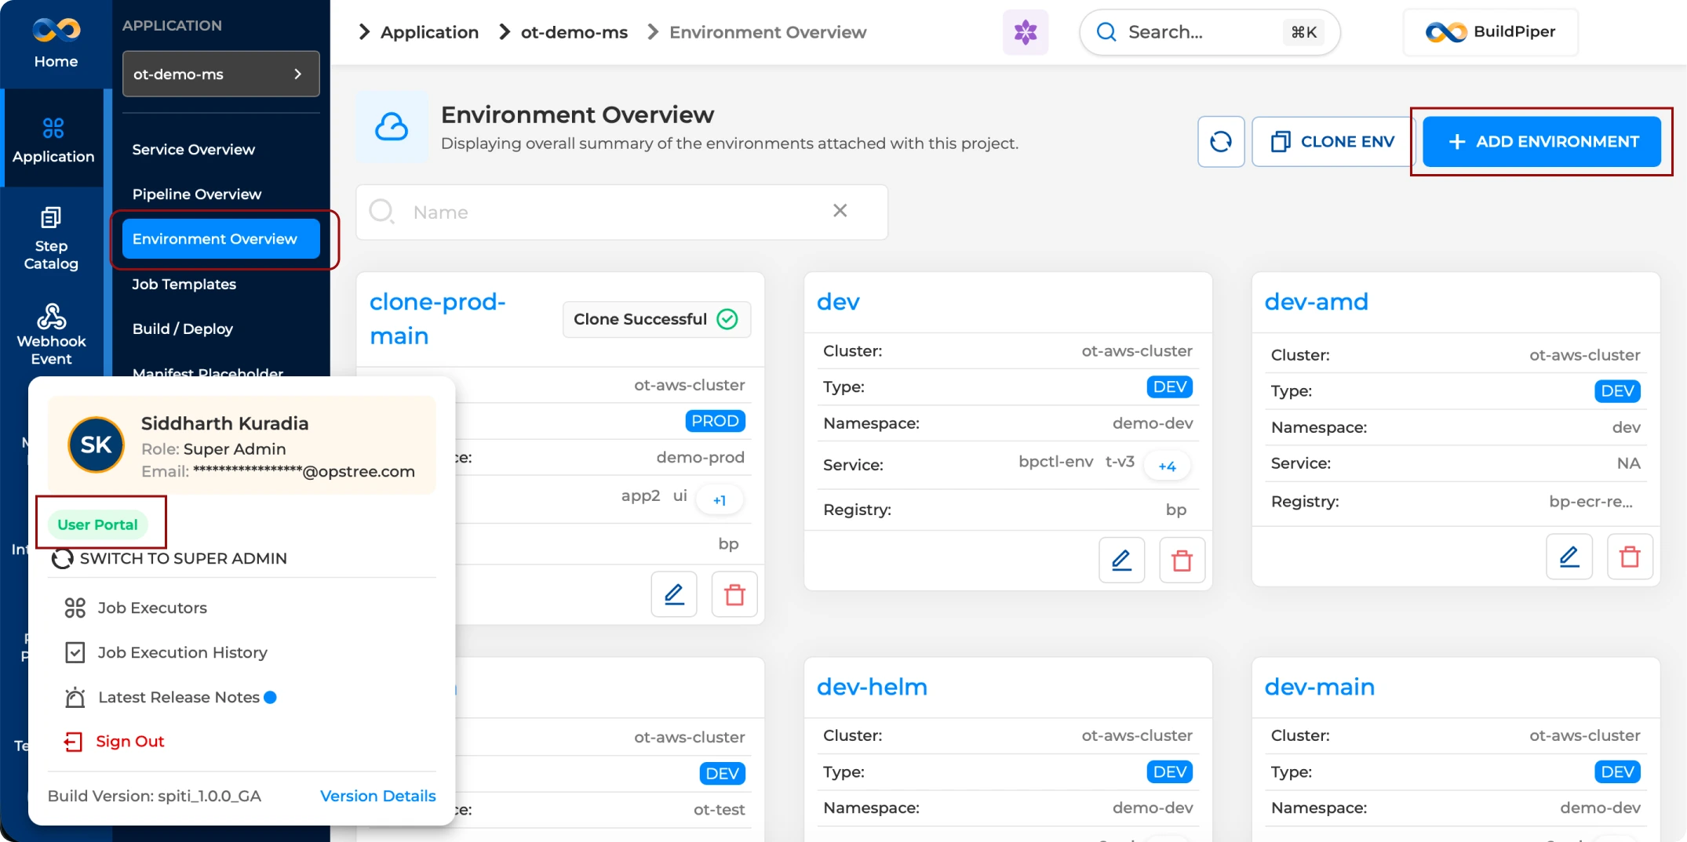
Task: Refresh the environment list
Action: (1221, 142)
